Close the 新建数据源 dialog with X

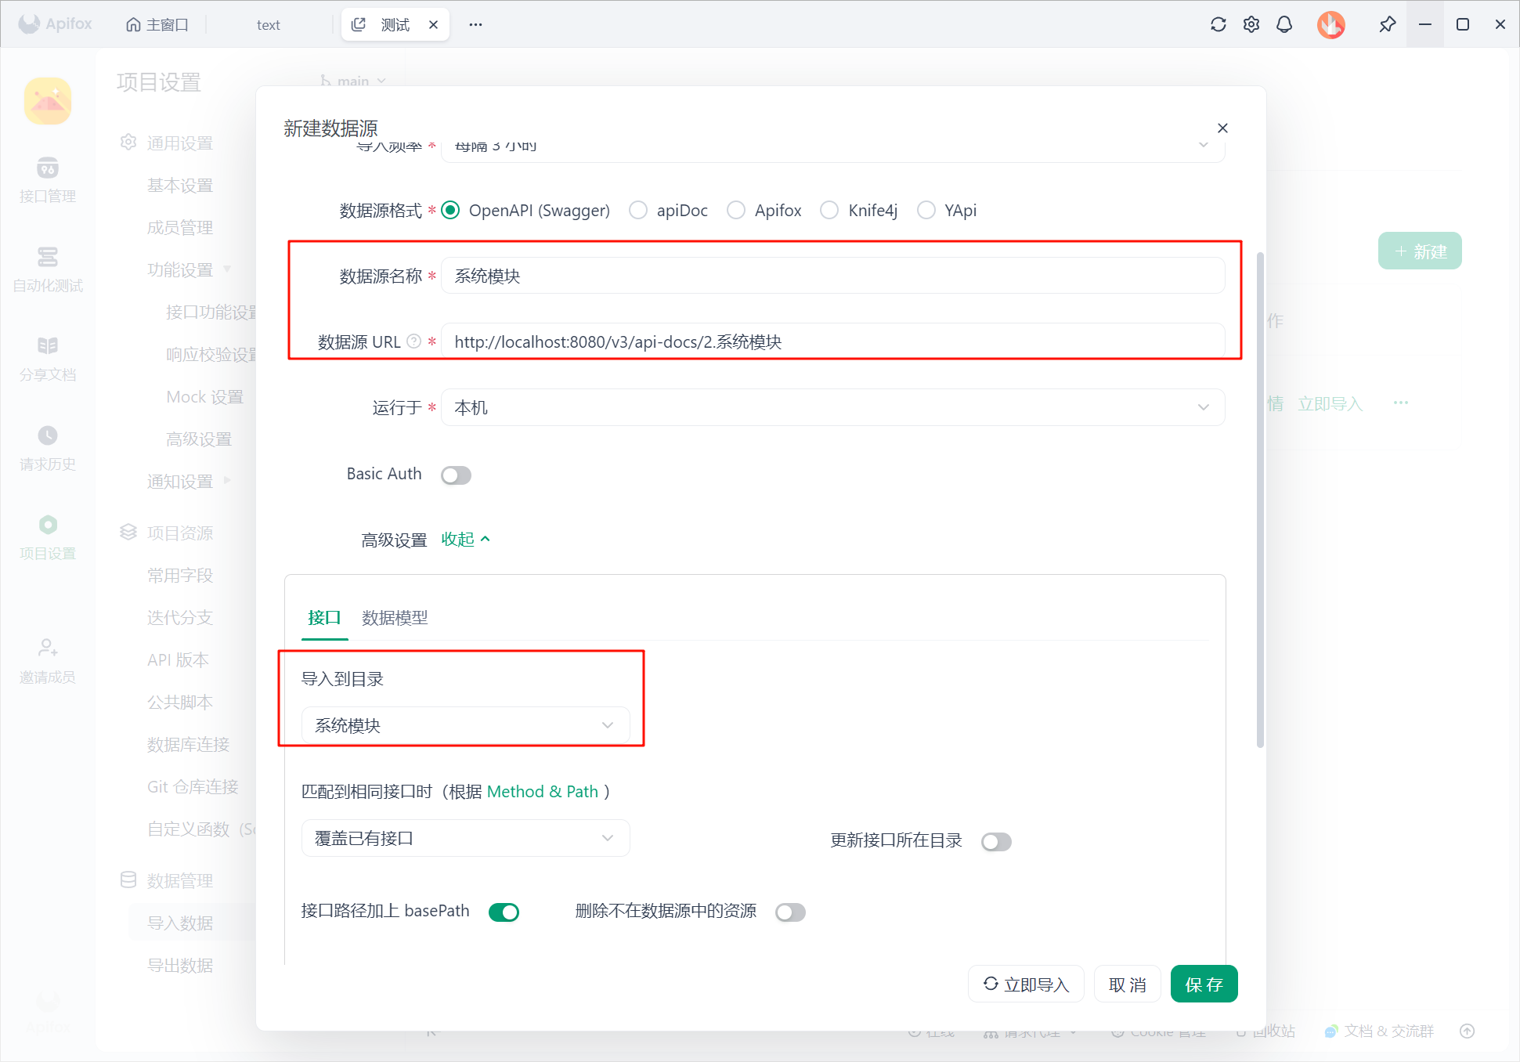coord(1222,128)
